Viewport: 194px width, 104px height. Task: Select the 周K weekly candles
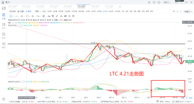139,11
